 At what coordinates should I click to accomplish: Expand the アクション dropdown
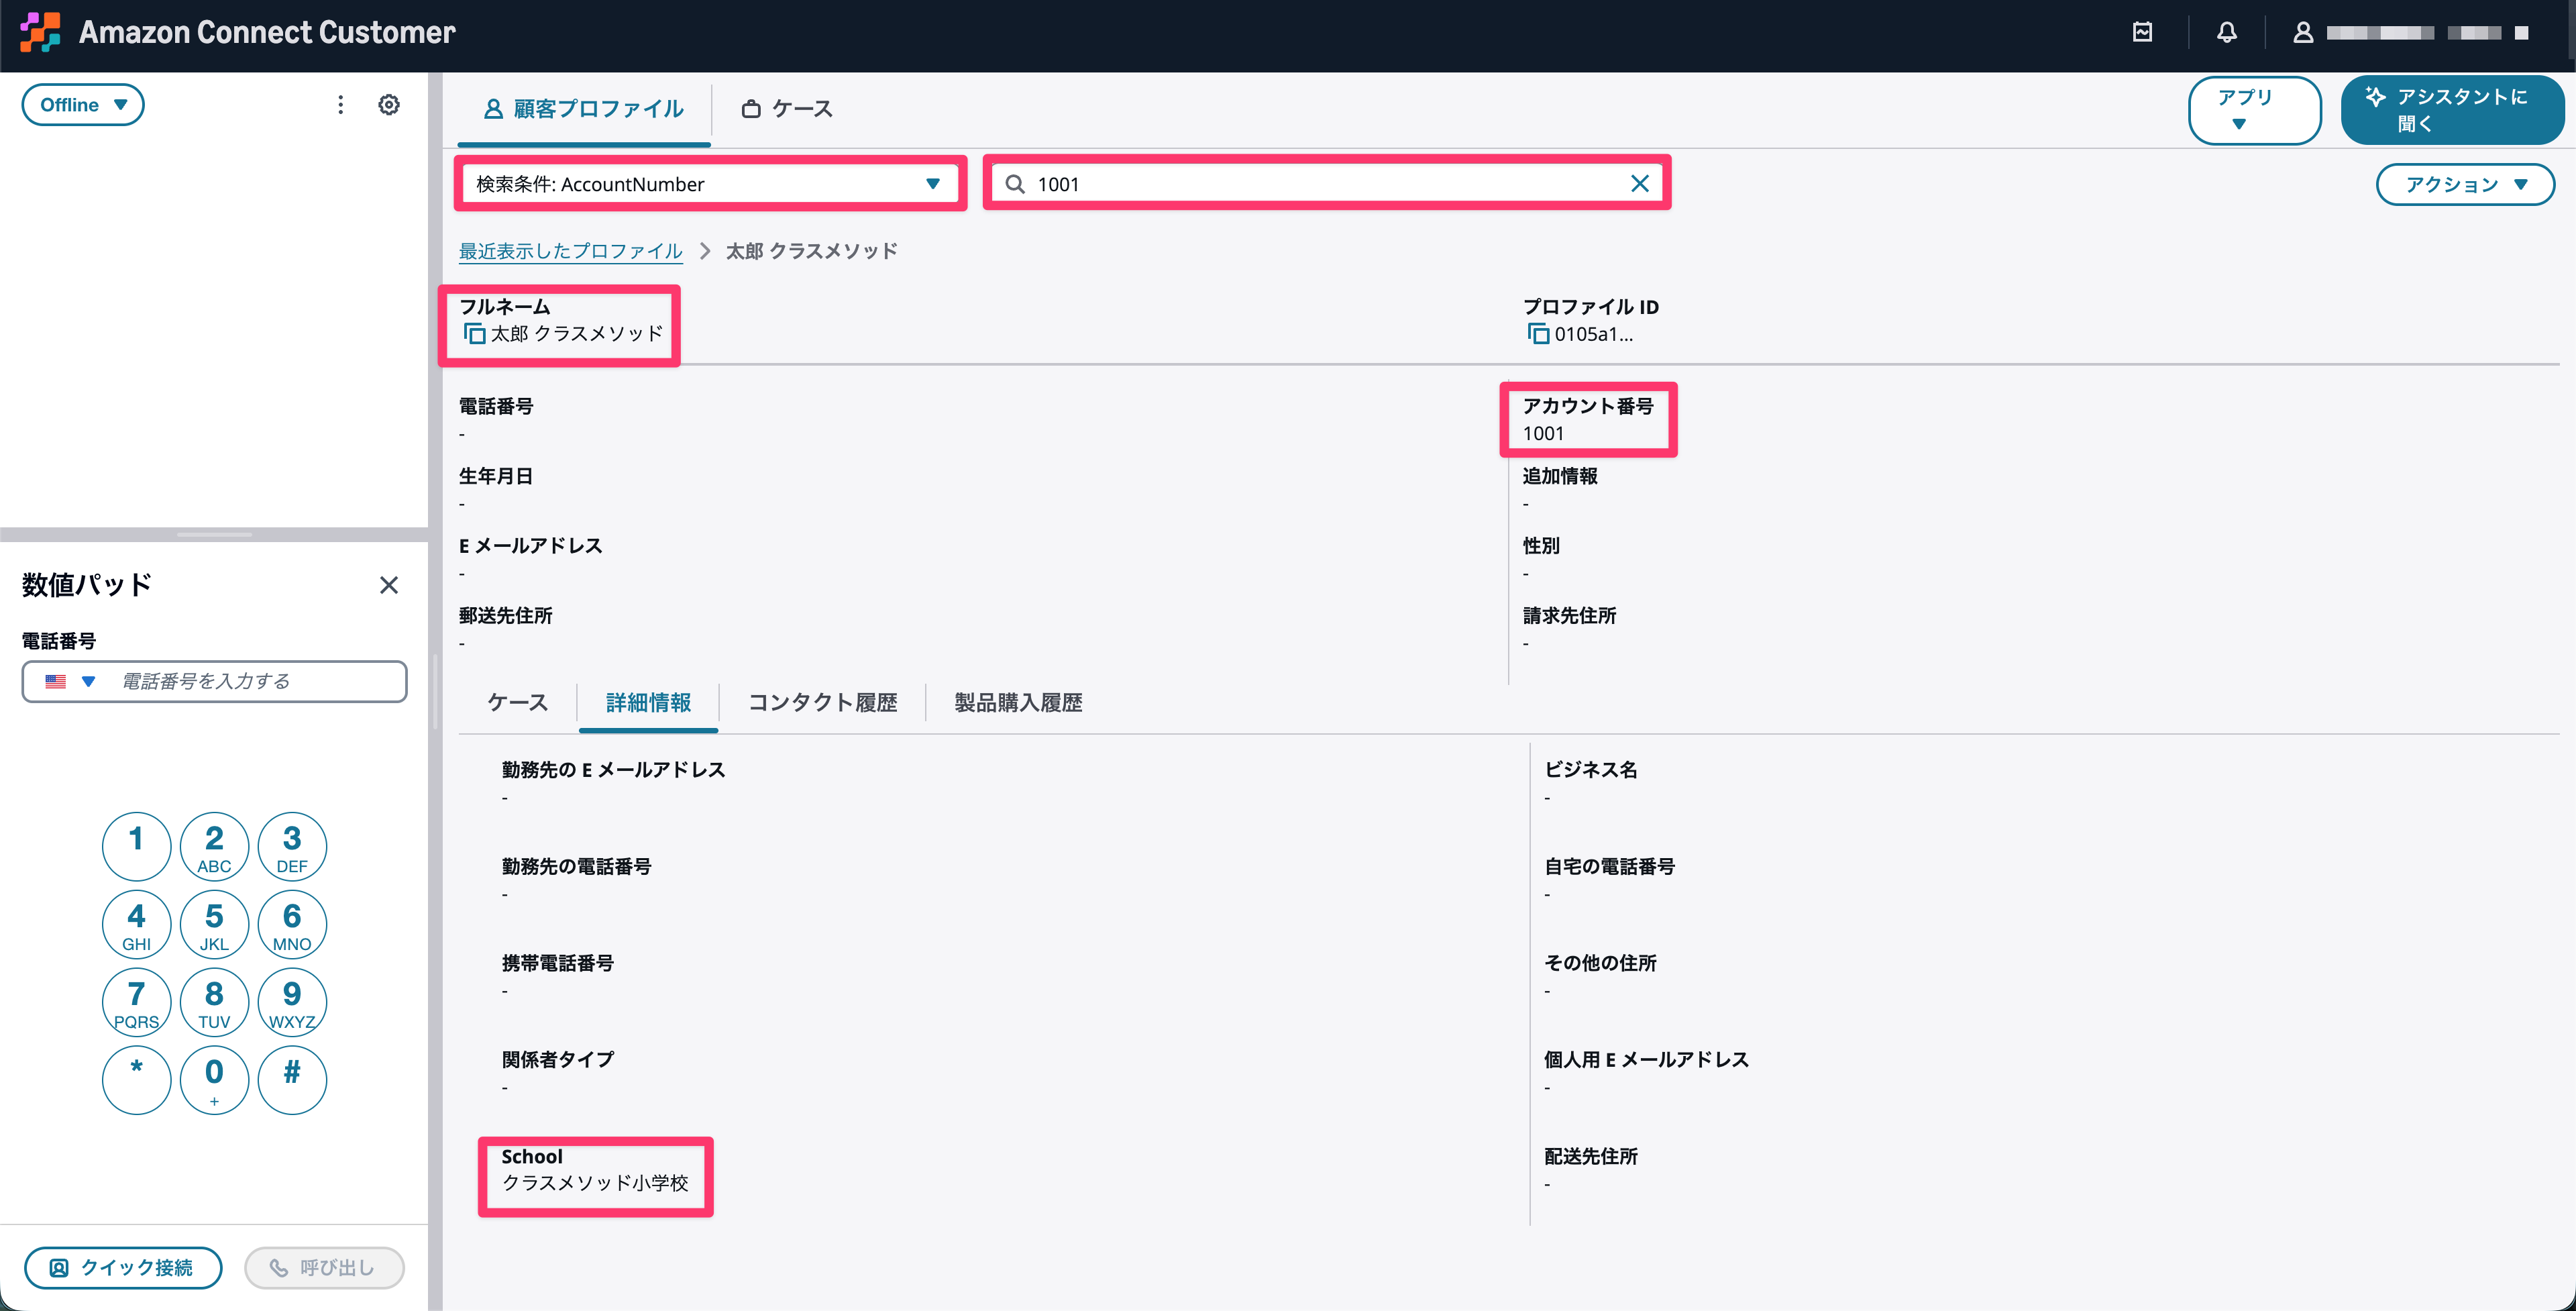point(2465,184)
